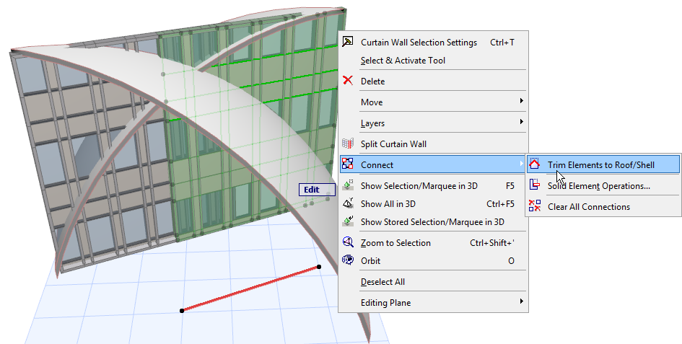Click the Edit label on the curtain wall
682x344 pixels.
point(317,190)
